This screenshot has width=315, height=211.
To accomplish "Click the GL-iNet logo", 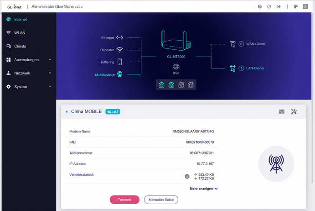I will 14,7.
